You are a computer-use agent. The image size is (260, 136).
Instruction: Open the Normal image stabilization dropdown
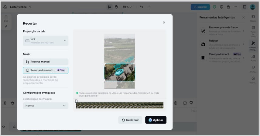46,106
